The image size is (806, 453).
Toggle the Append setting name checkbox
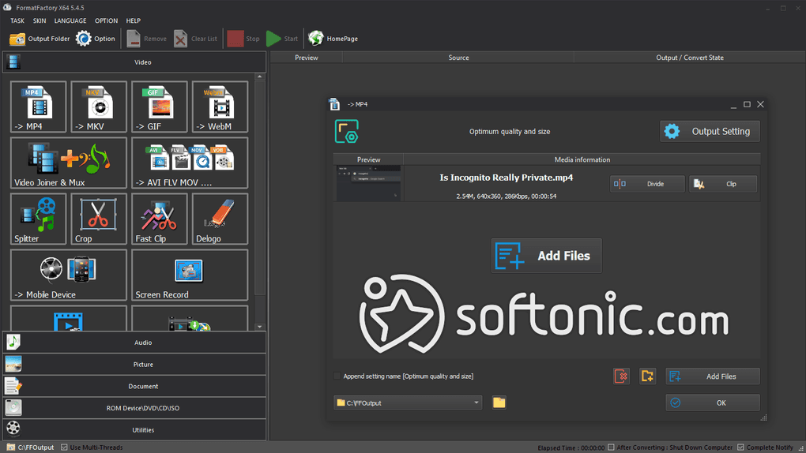point(337,376)
